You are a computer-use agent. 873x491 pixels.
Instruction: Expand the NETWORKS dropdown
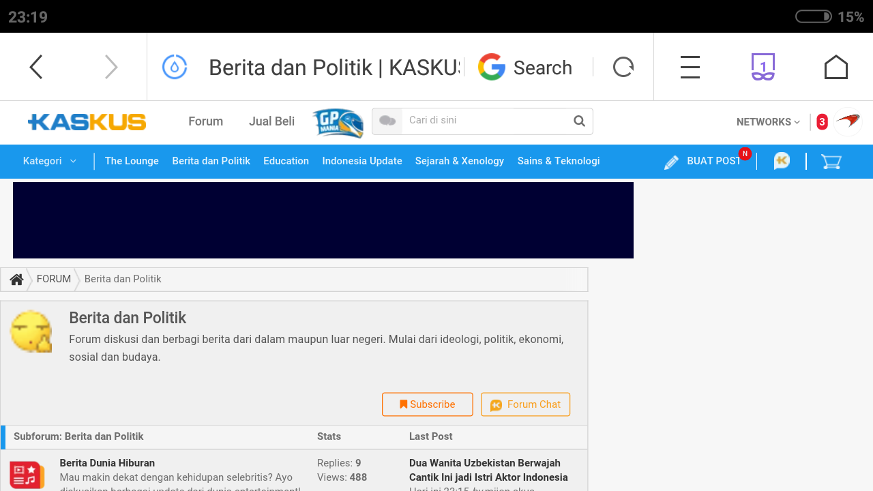point(768,122)
